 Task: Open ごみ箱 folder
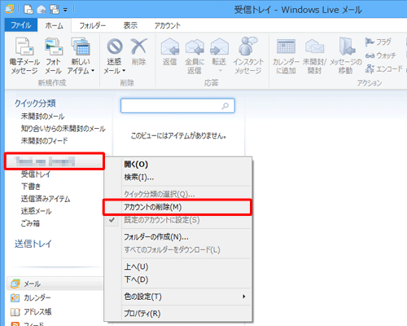[x=30, y=223]
